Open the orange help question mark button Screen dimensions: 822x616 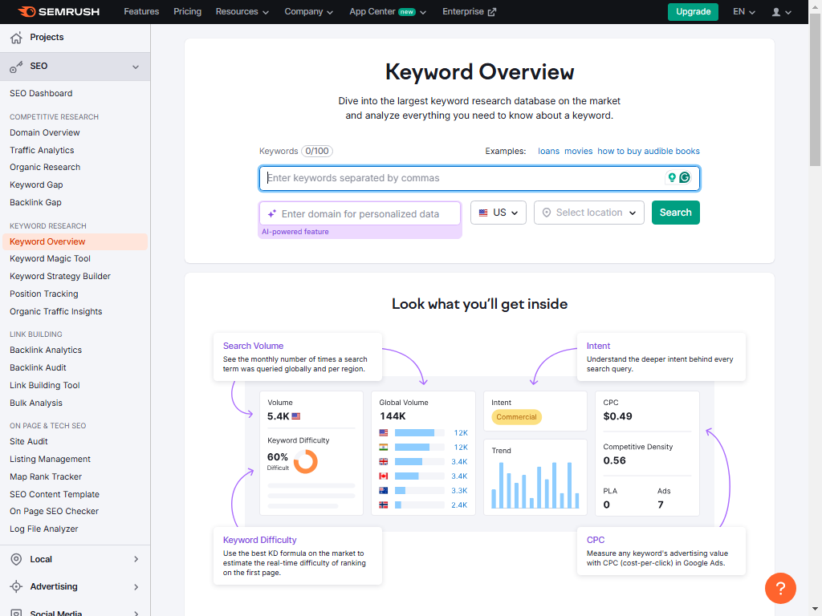[780, 588]
